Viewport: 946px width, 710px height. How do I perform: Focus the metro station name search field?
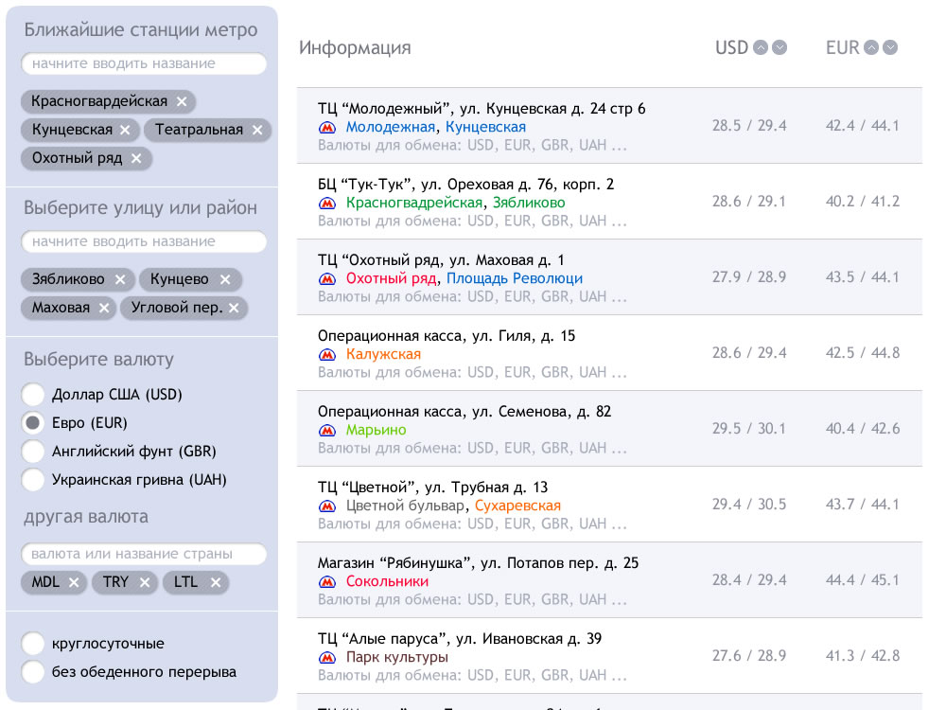click(144, 63)
